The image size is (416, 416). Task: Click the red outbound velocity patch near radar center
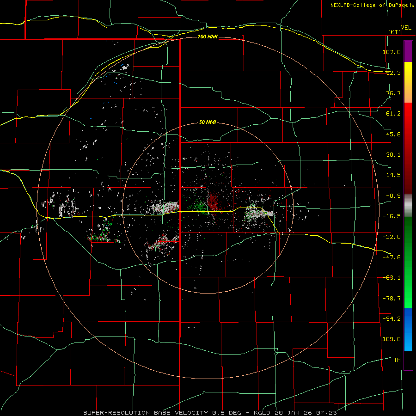click(x=213, y=202)
